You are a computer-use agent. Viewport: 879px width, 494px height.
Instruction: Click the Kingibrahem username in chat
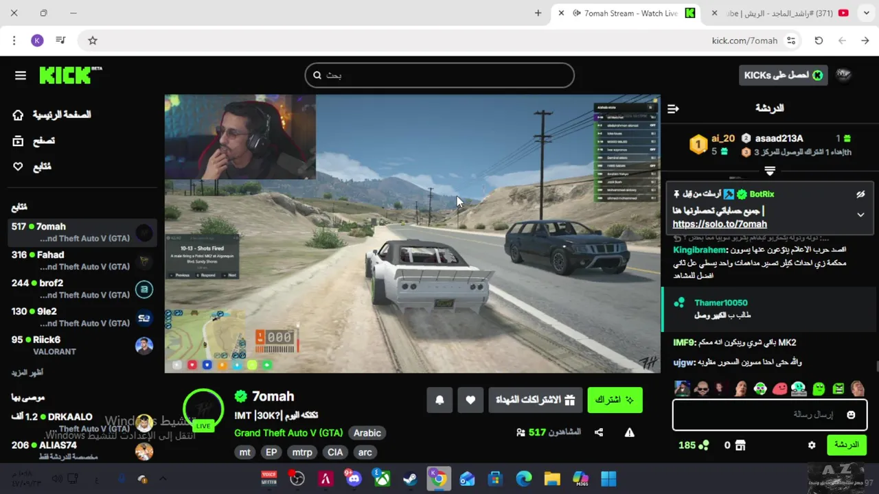(x=699, y=250)
